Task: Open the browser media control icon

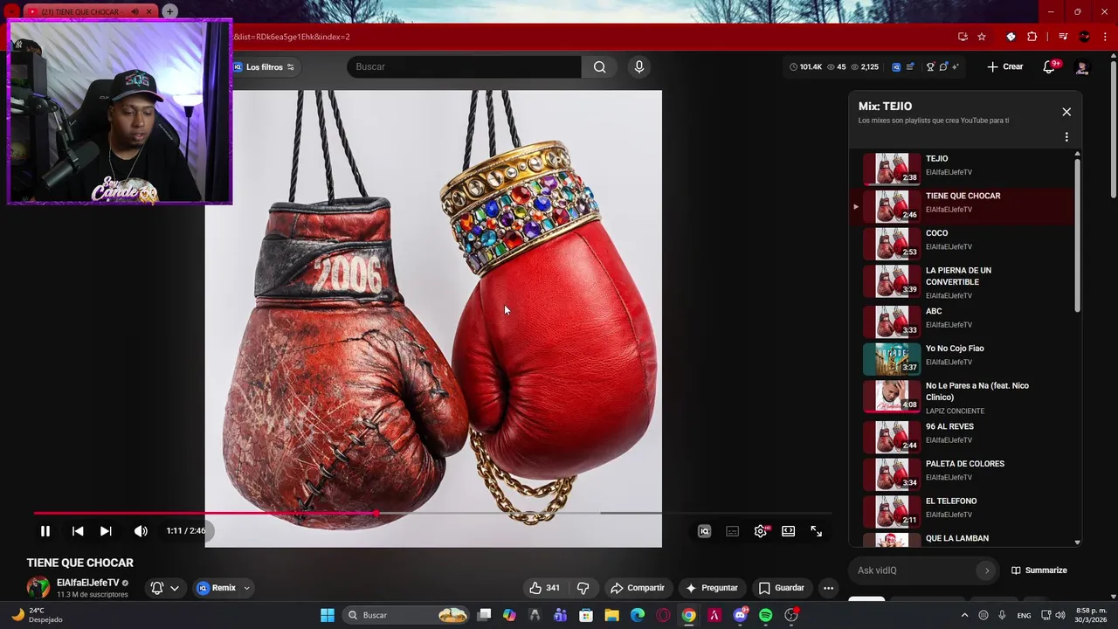Action: (1063, 37)
